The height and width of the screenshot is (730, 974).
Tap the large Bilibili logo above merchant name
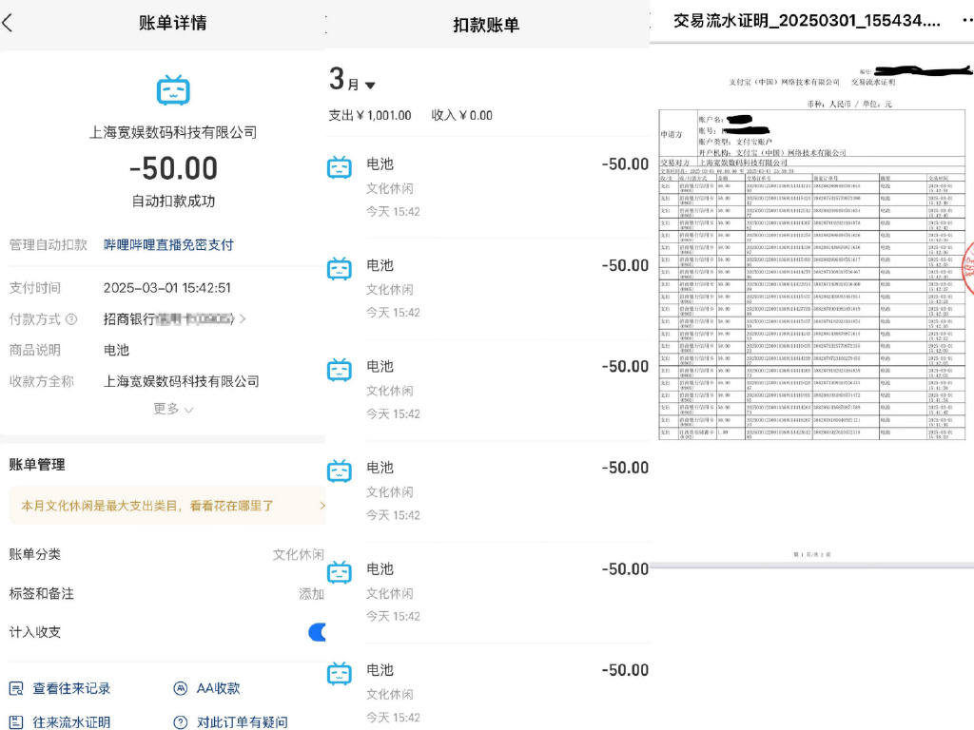(173, 90)
